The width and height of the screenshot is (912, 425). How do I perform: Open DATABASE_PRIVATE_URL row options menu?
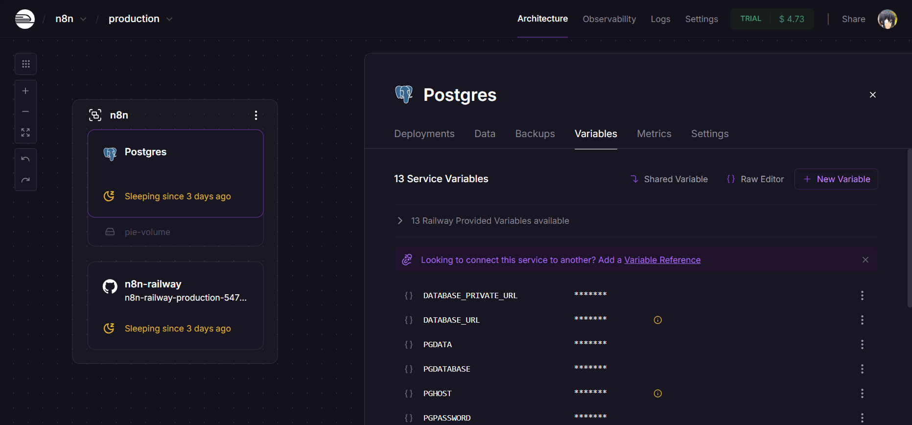[x=862, y=295]
